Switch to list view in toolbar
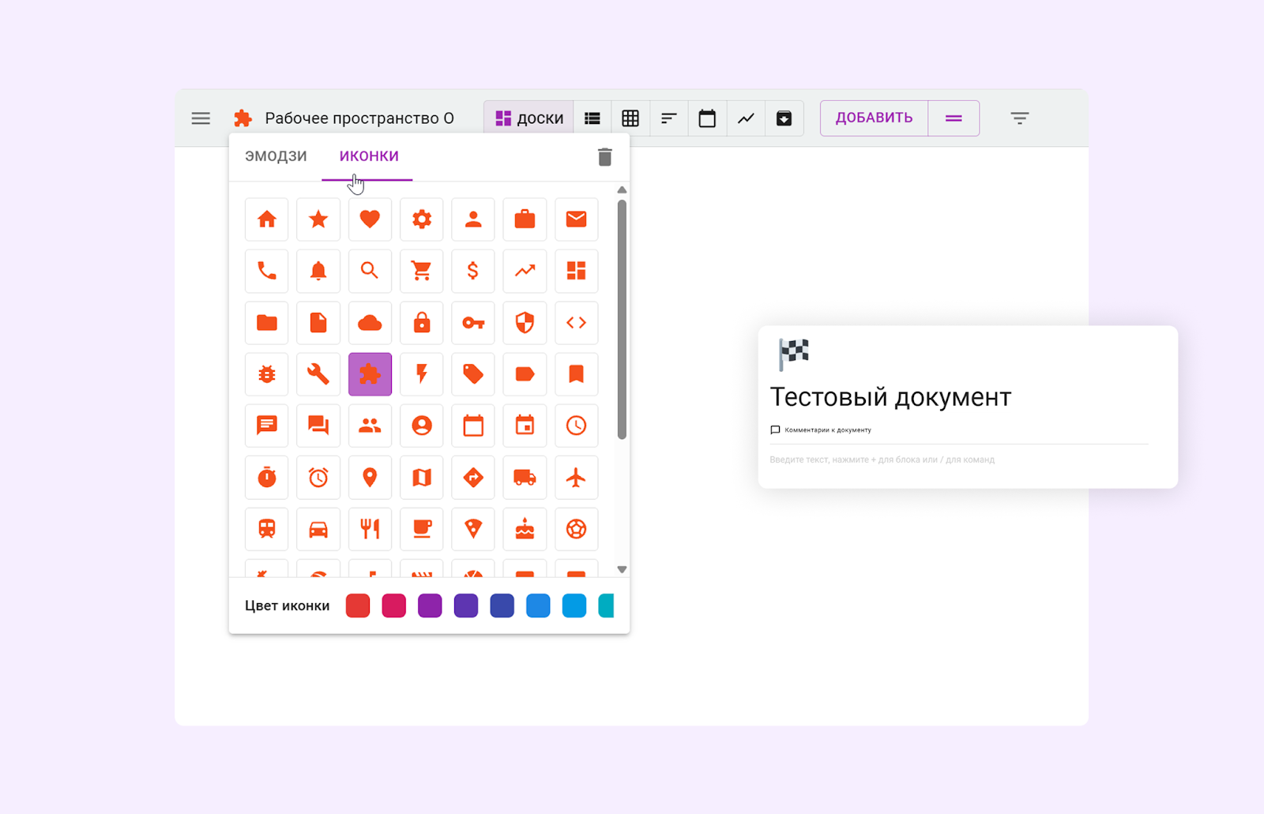The width and height of the screenshot is (1264, 814). point(592,118)
